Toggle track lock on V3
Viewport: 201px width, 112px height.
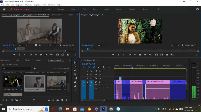pyautogui.click(x=88, y=75)
